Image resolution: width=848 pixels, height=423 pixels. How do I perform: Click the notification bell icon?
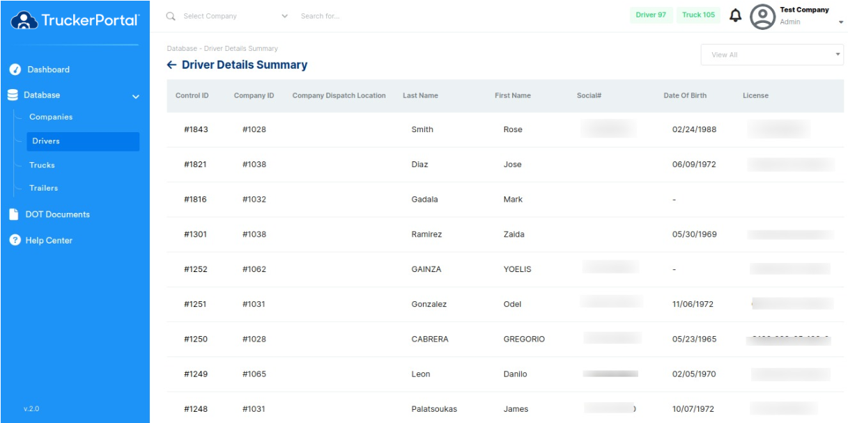tap(735, 15)
